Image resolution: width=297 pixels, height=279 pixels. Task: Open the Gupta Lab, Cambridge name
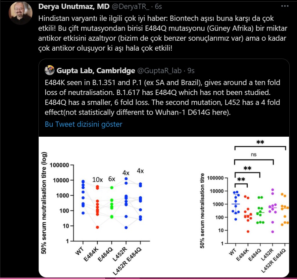[x=96, y=70]
